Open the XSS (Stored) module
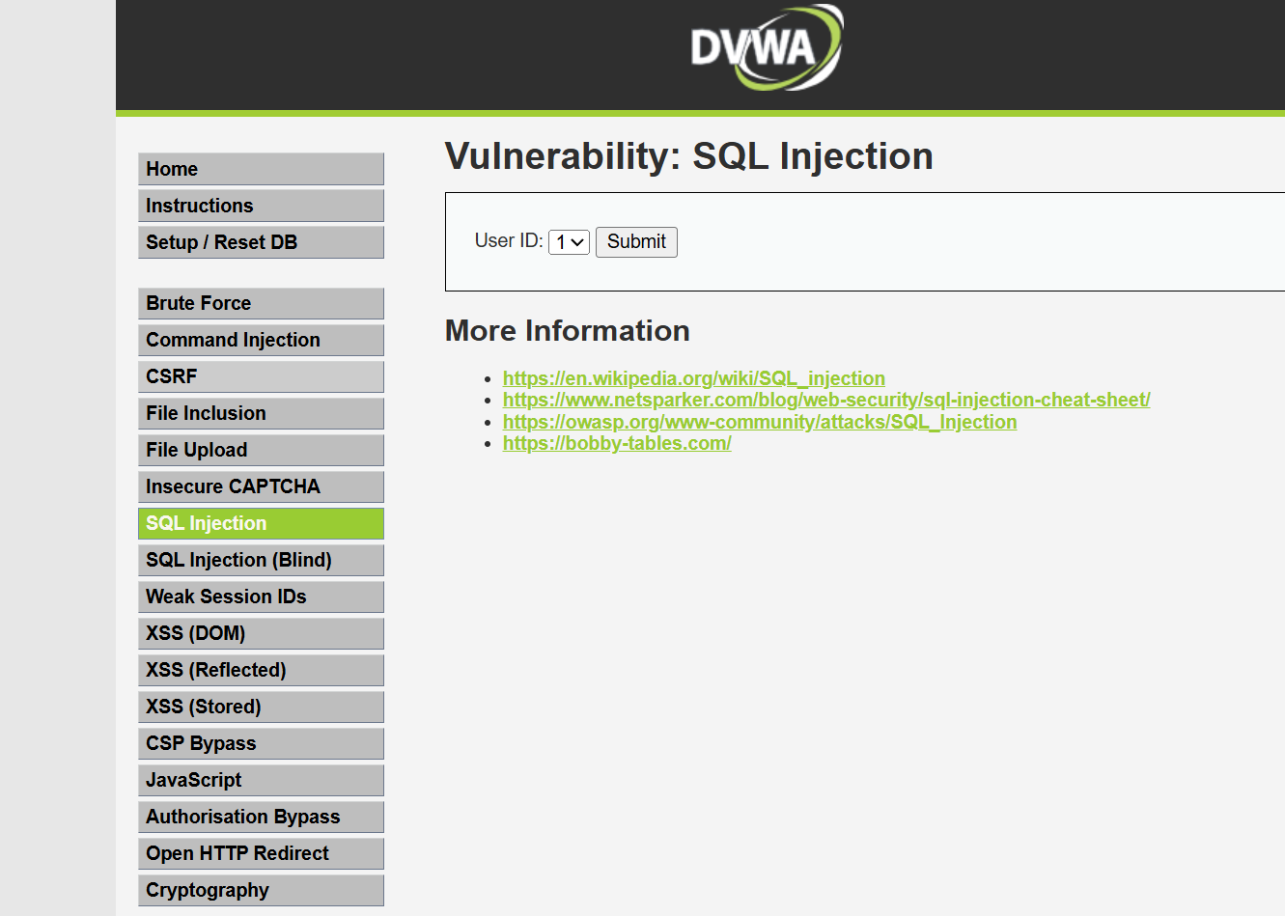 261,707
